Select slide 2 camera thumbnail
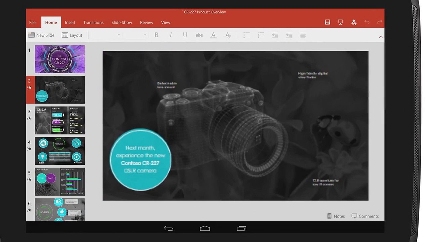430x242 pixels. (x=60, y=90)
